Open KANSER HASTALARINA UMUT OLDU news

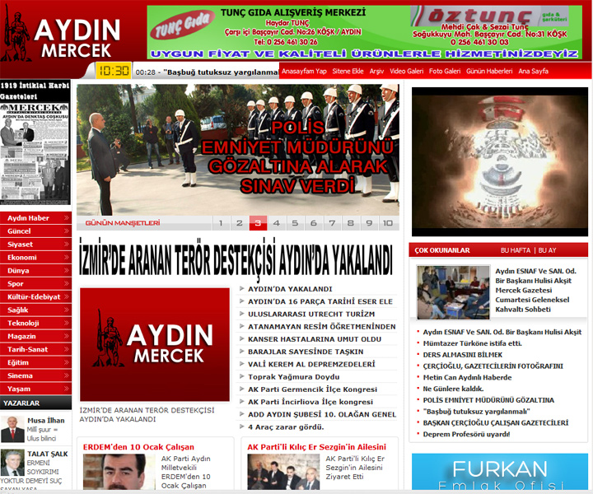pyautogui.click(x=315, y=339)
